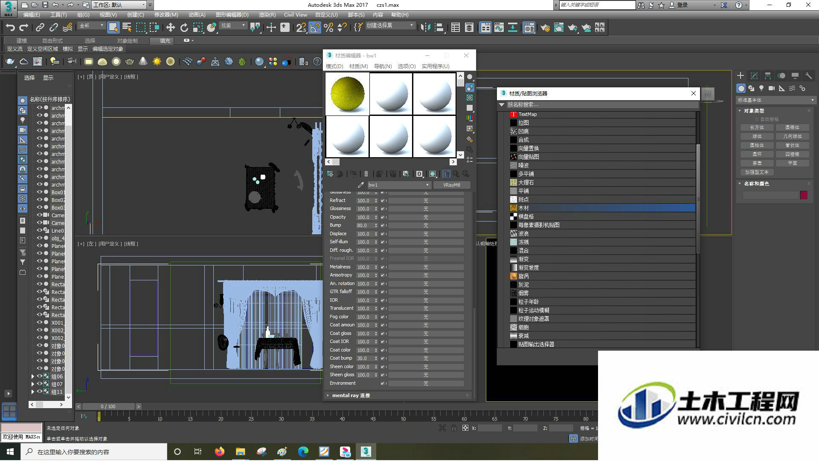Image resolution: width=819 pixels, height=461 pixels.
Task: Click the 加强型文本 button
Action: (x=757, y=172)
